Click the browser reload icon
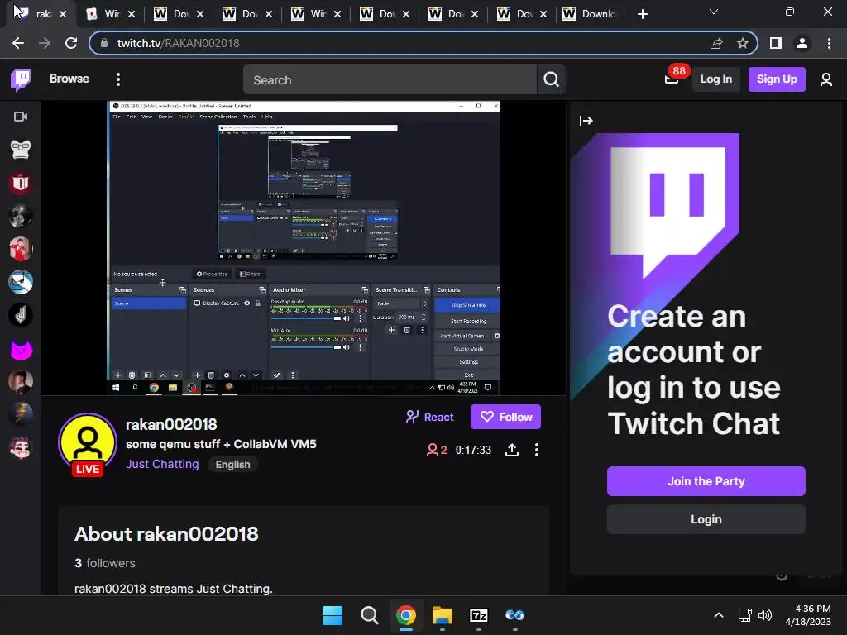The height and width of the screenshot is (635, 847). click(x=71, y=43)
